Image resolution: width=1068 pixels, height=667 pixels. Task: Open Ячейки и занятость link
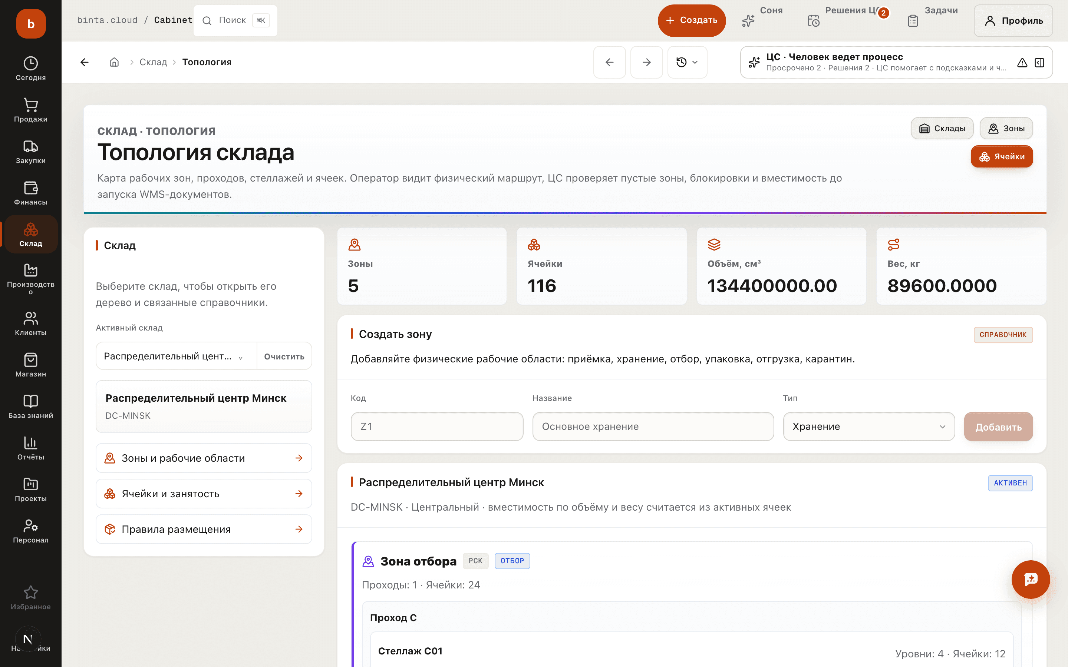[x=204, y=494]
